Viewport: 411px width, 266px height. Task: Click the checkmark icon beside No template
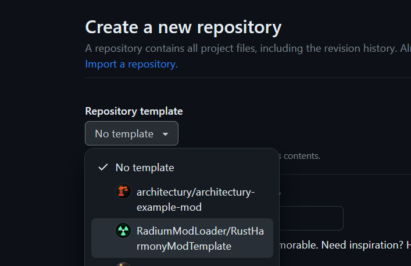pos(103,168)
